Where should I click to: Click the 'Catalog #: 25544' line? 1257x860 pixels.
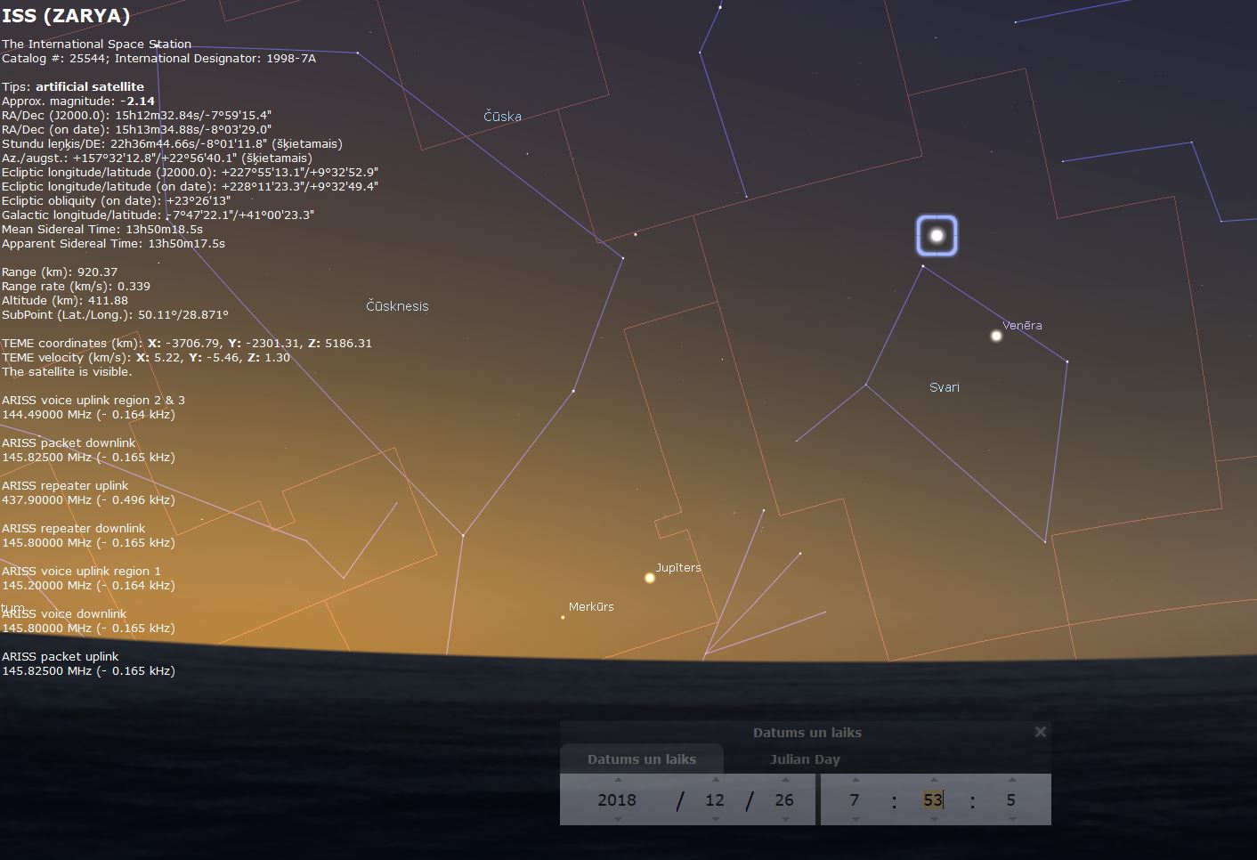point(158,58)
